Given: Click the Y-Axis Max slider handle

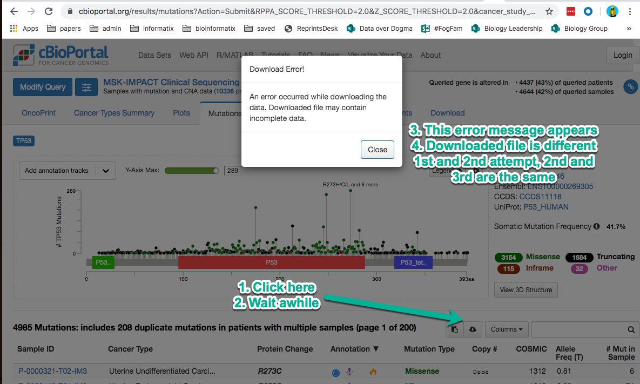Looking at the screenshot, I should pyautogui.click(x=216, y=171).
